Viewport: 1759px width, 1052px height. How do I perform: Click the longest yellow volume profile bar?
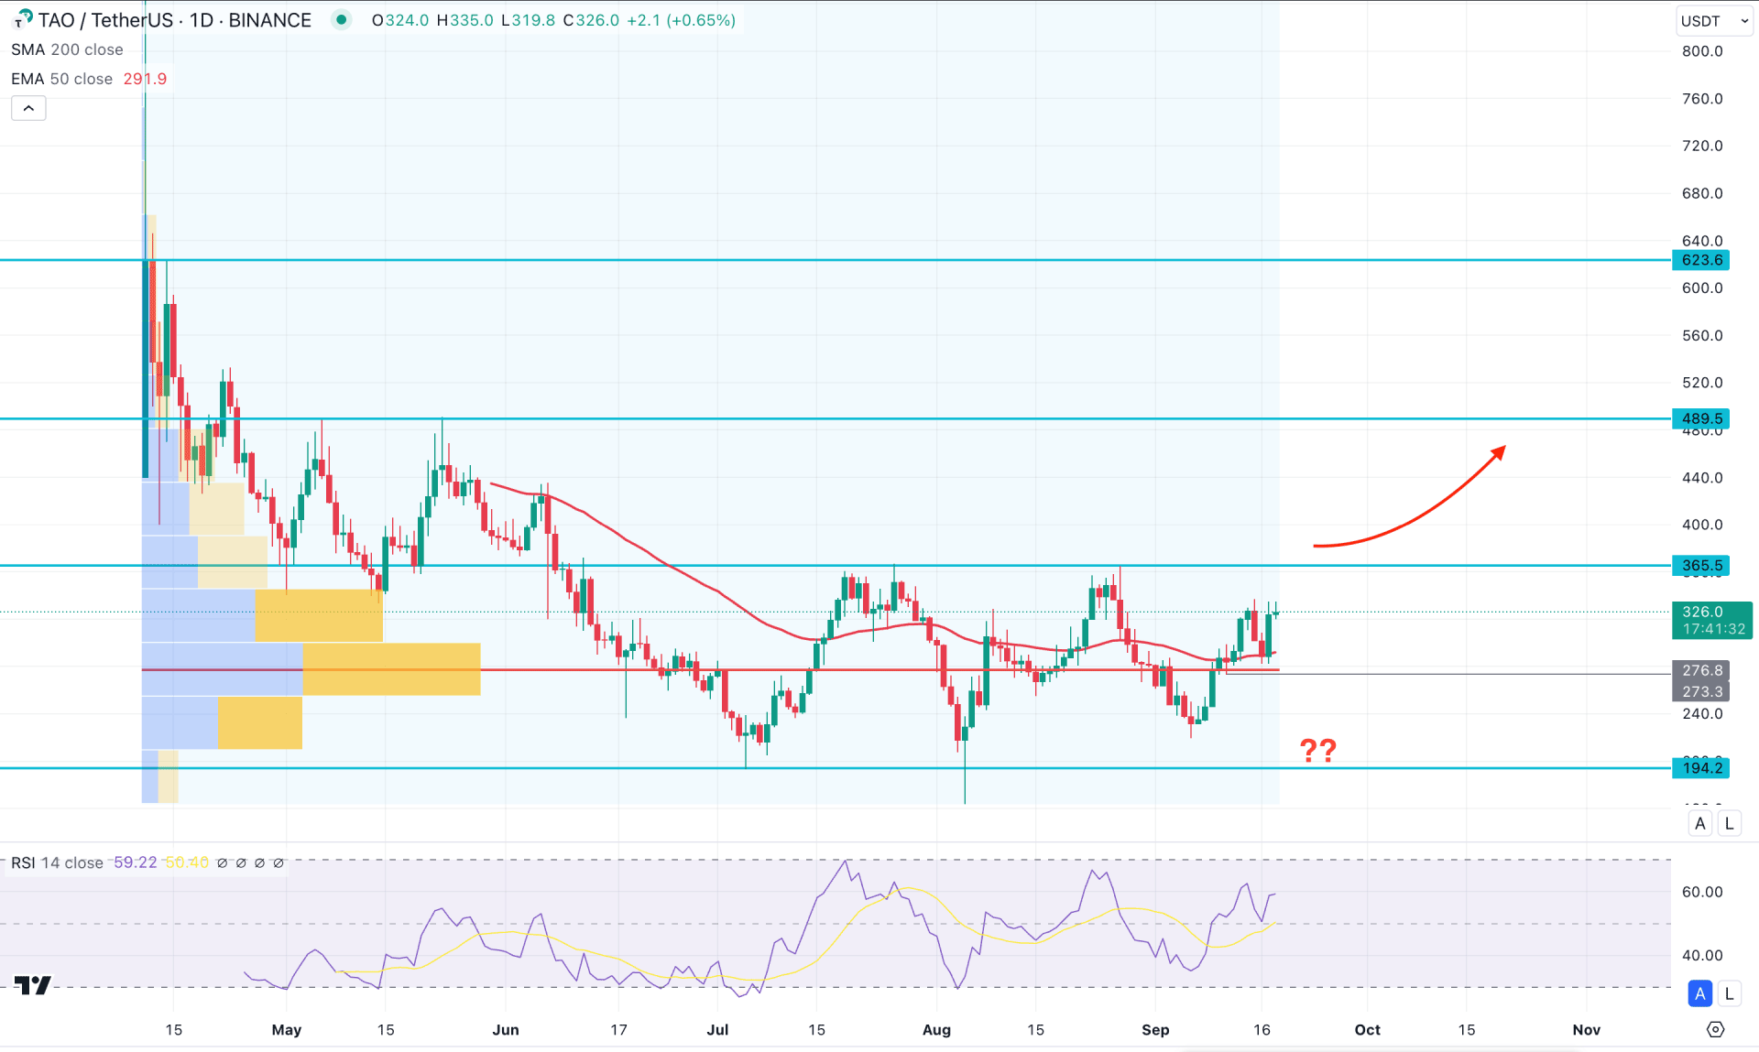[391, 669]
